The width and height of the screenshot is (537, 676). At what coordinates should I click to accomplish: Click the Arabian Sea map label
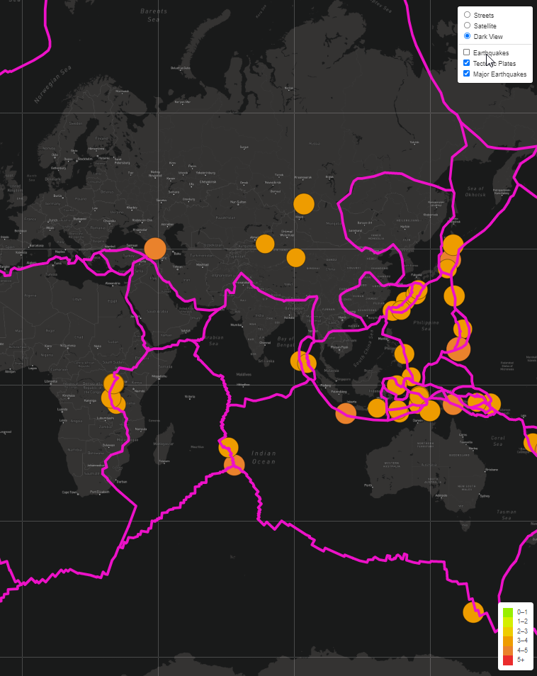point(213,341)
